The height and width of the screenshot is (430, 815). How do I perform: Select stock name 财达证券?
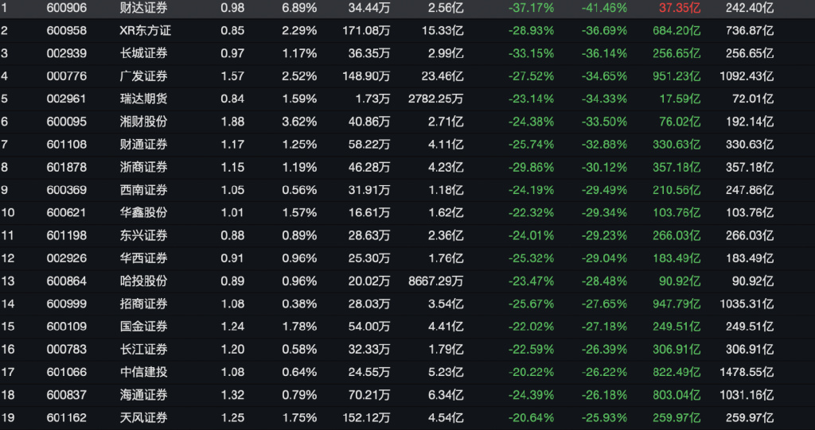pyautogui.click(x=143, y=8)
